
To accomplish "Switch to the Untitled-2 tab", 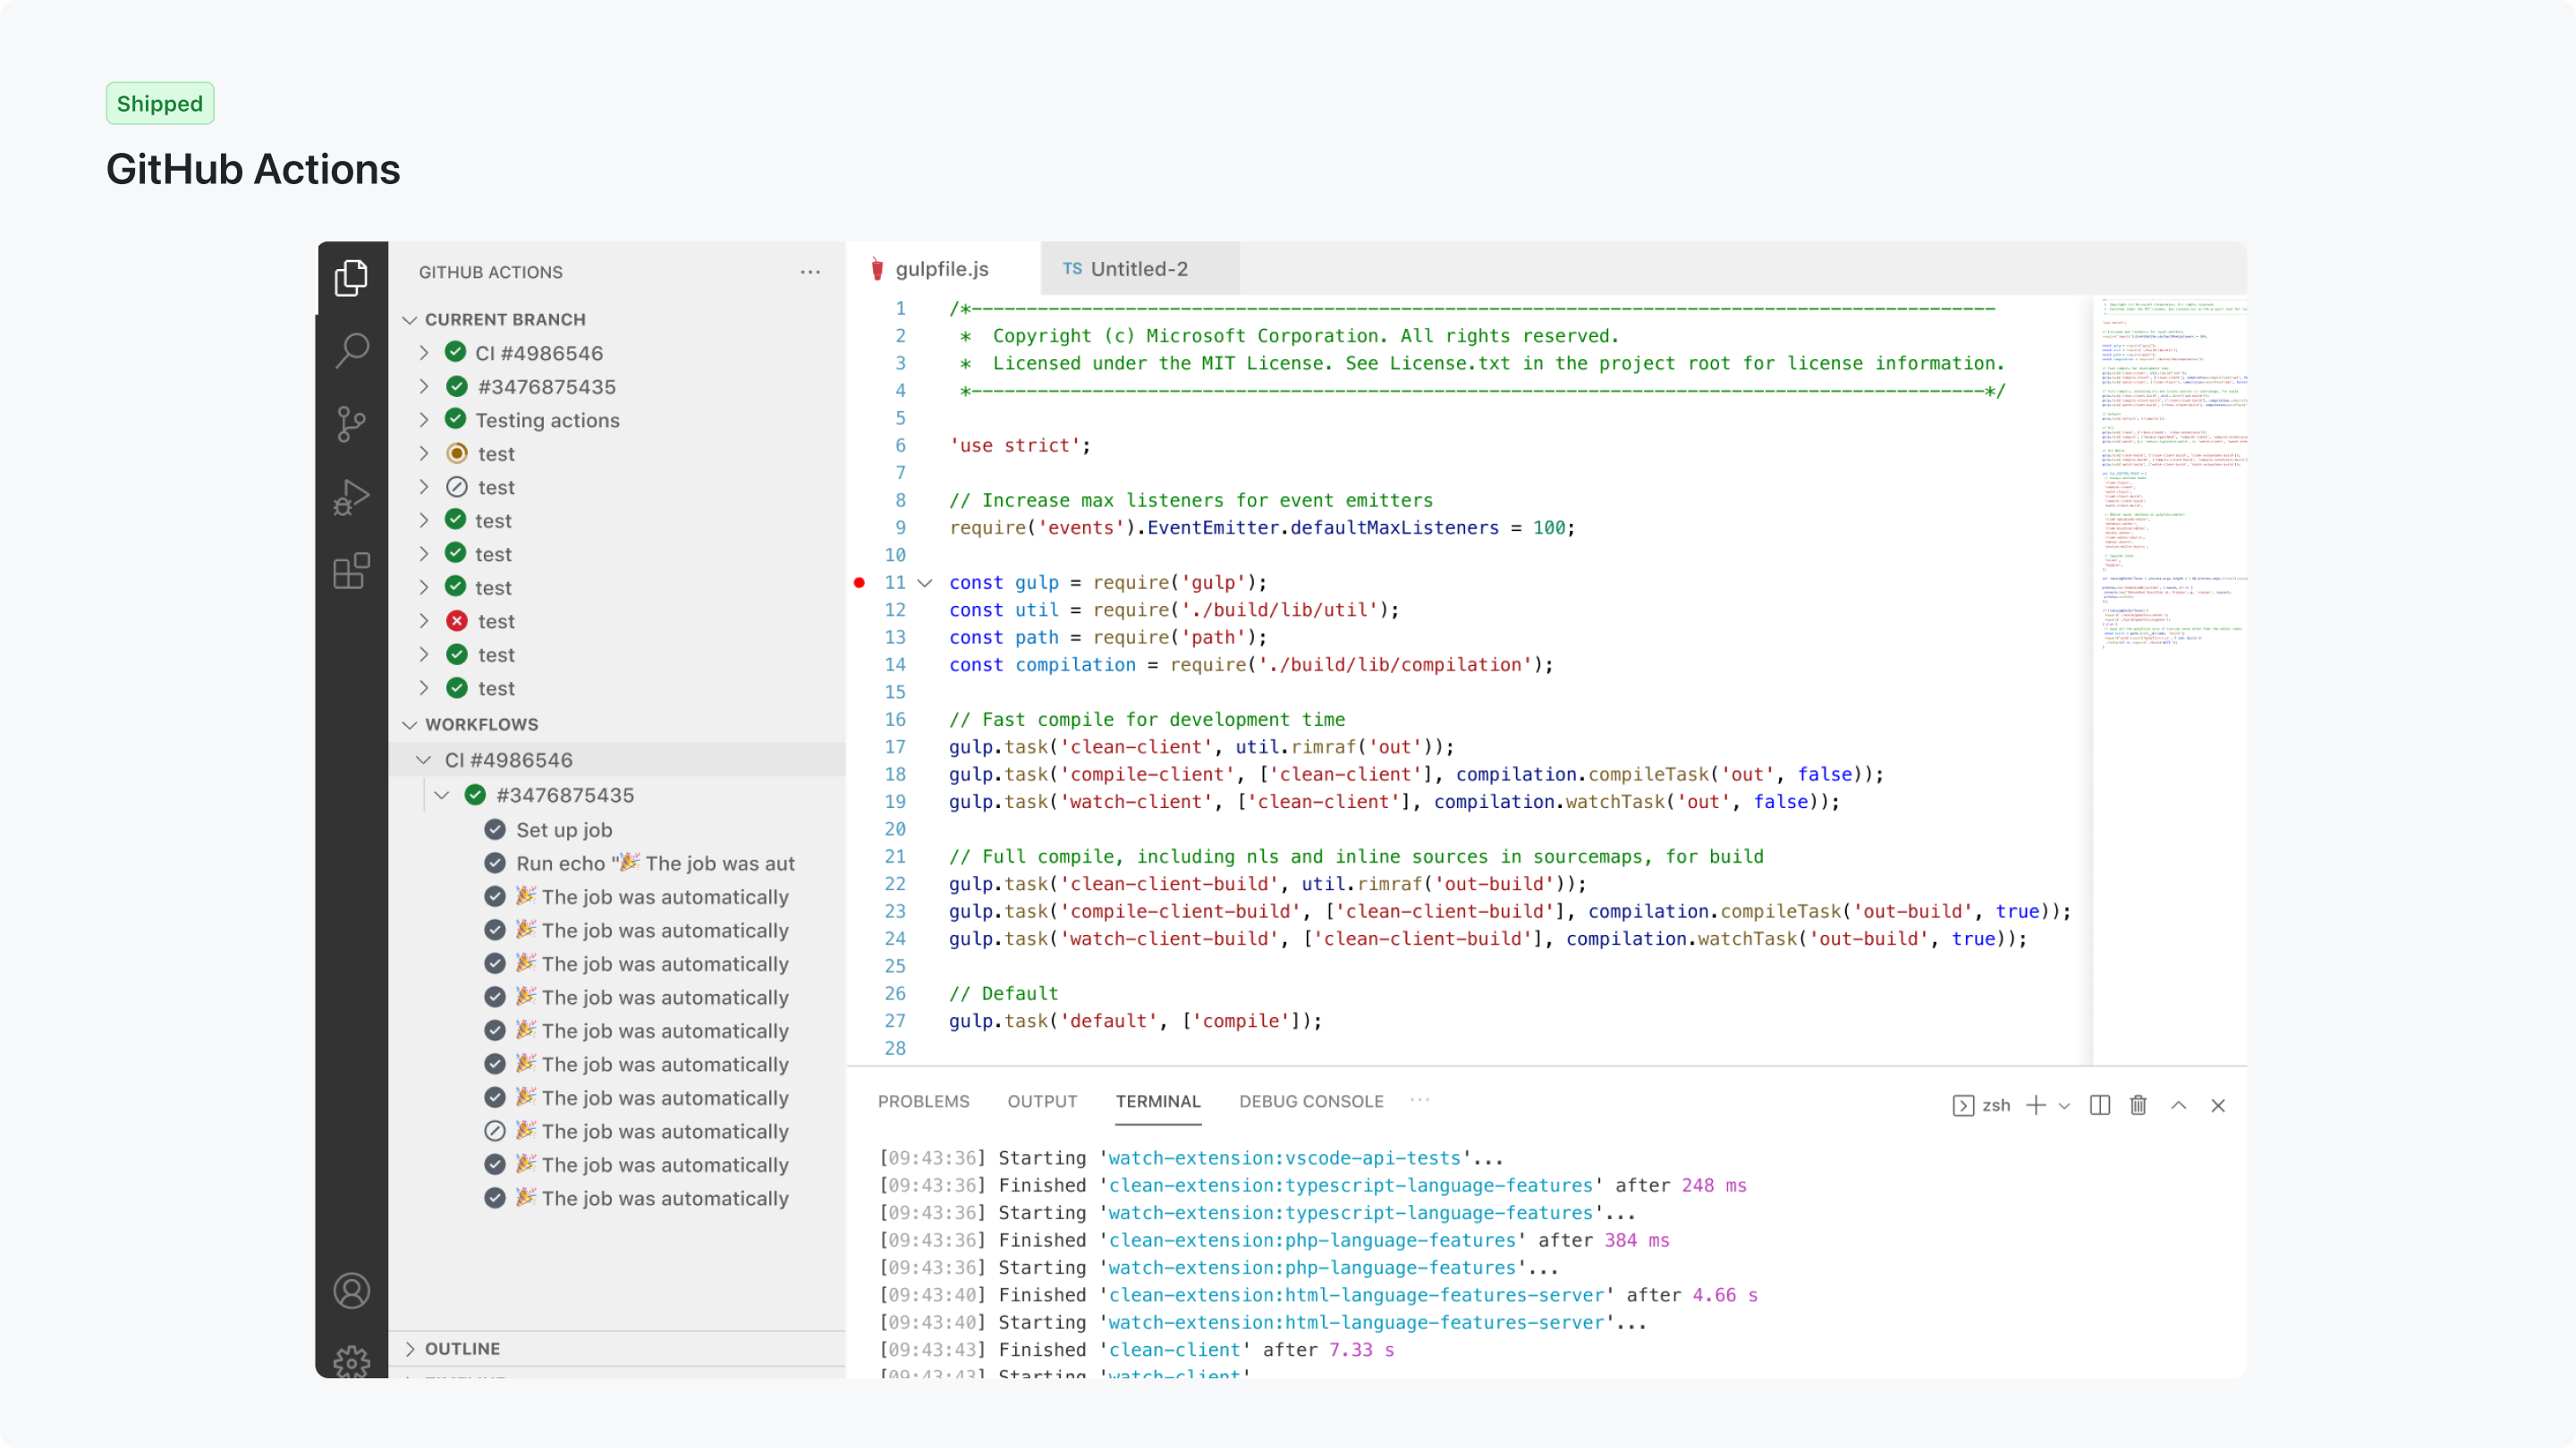I will [x=1139, y=268].
